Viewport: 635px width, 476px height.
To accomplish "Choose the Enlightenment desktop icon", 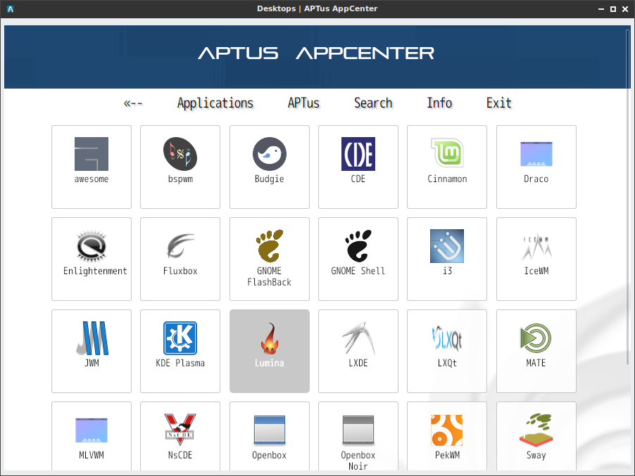I will [92, 246].
